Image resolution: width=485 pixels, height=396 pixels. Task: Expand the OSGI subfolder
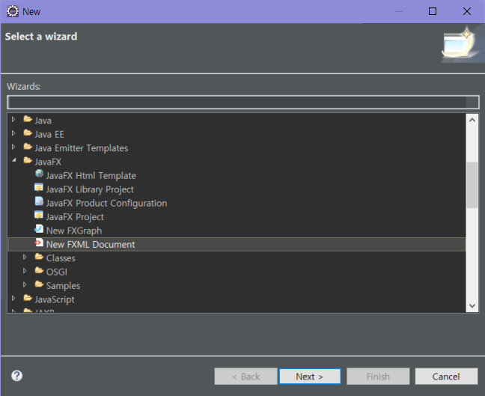(25, 271)
